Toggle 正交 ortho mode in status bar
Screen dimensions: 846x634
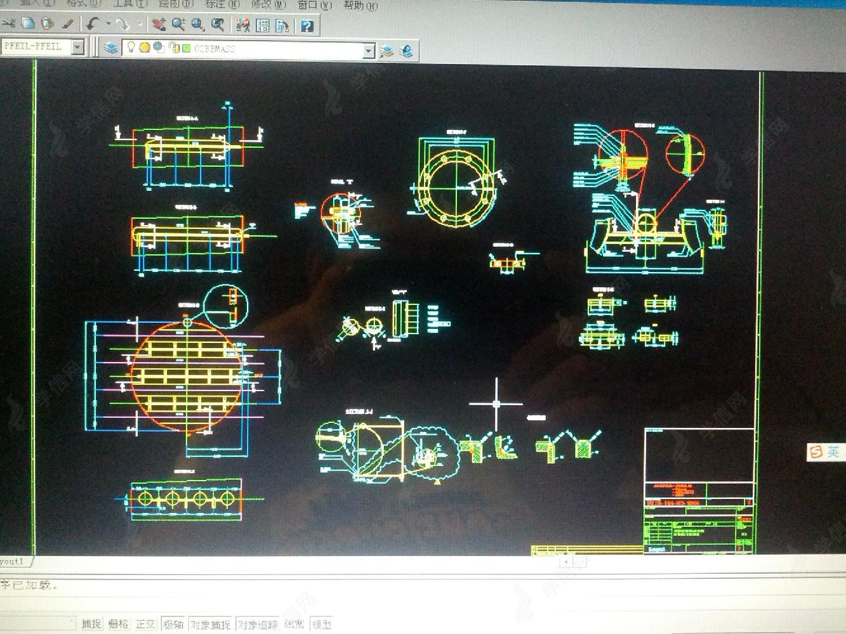(x=145, y=624)
